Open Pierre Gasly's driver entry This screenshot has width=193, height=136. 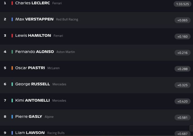[29, 117]
